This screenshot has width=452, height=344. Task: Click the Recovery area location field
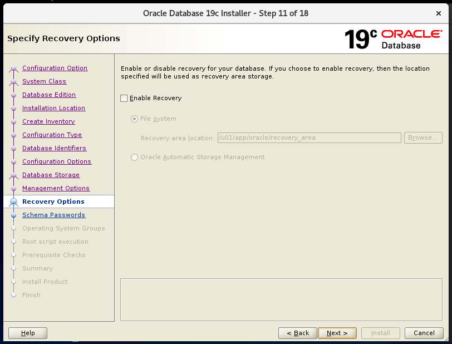pos(309,138)
